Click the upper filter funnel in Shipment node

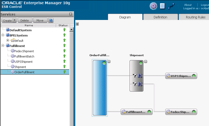point(135,76)
